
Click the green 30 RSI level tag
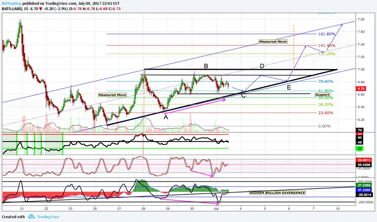click(x=360, y=149)
